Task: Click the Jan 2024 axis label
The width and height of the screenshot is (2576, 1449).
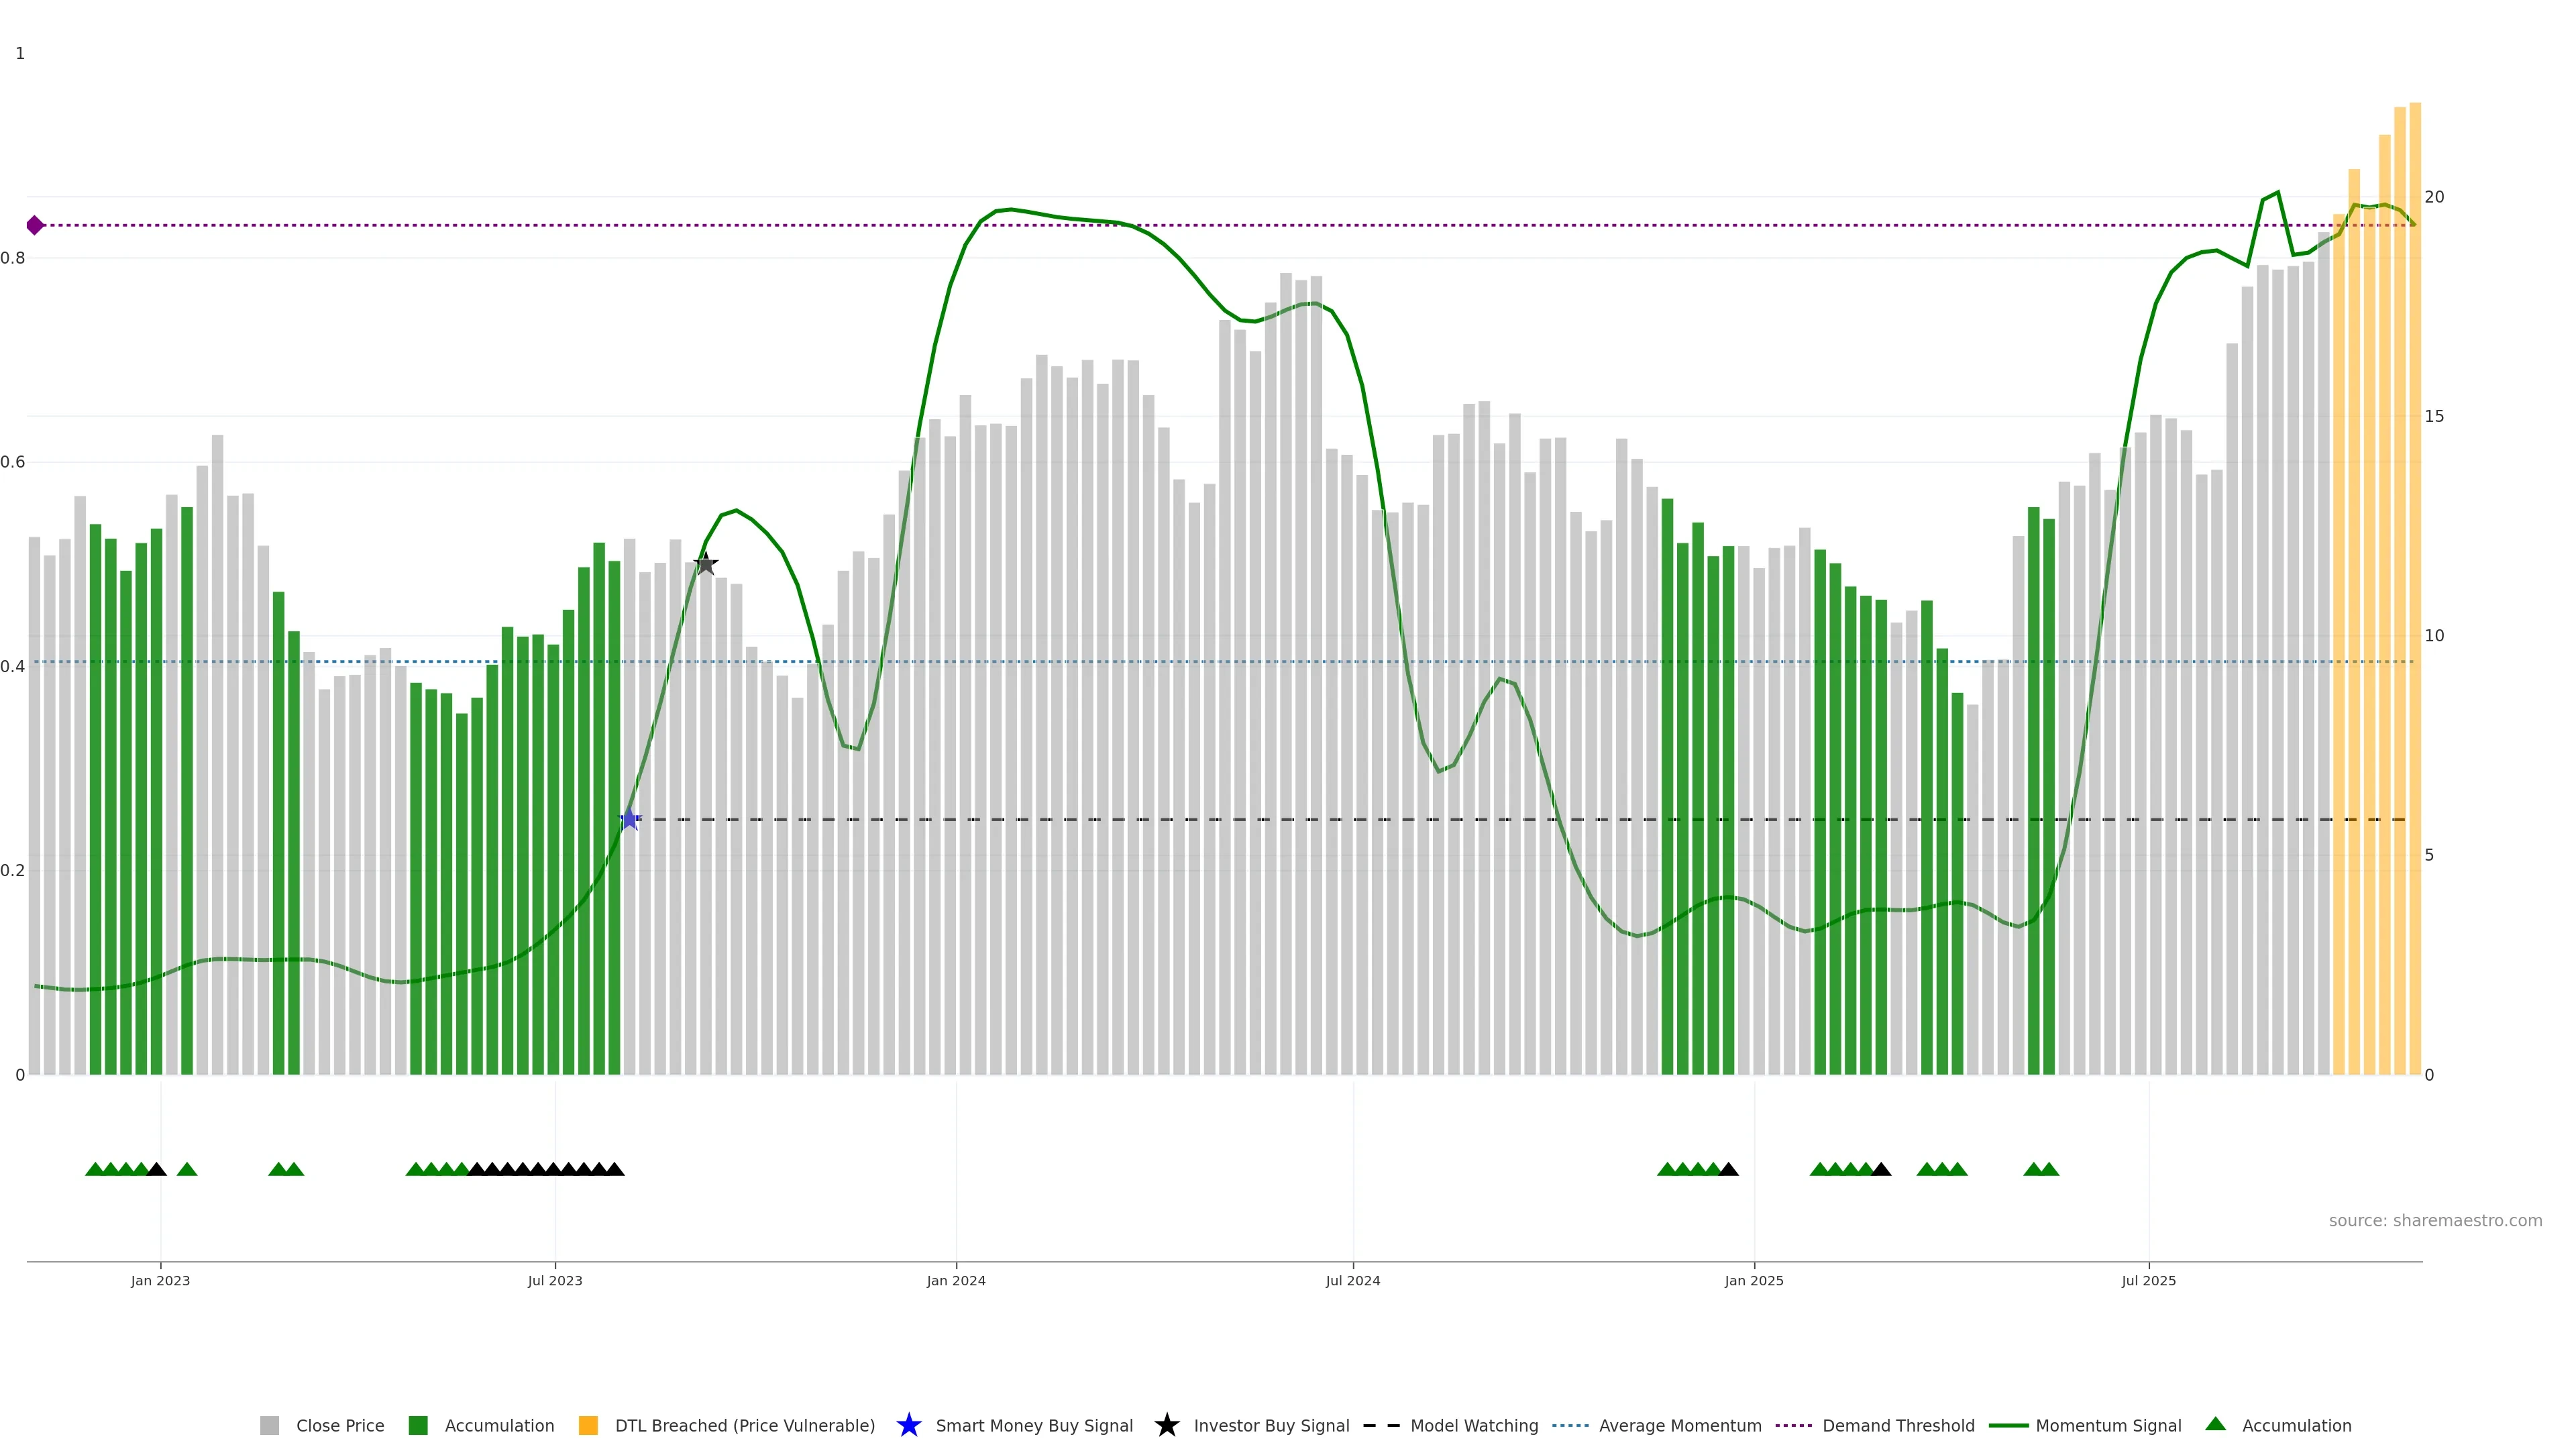Action: tap(956, 1280)
